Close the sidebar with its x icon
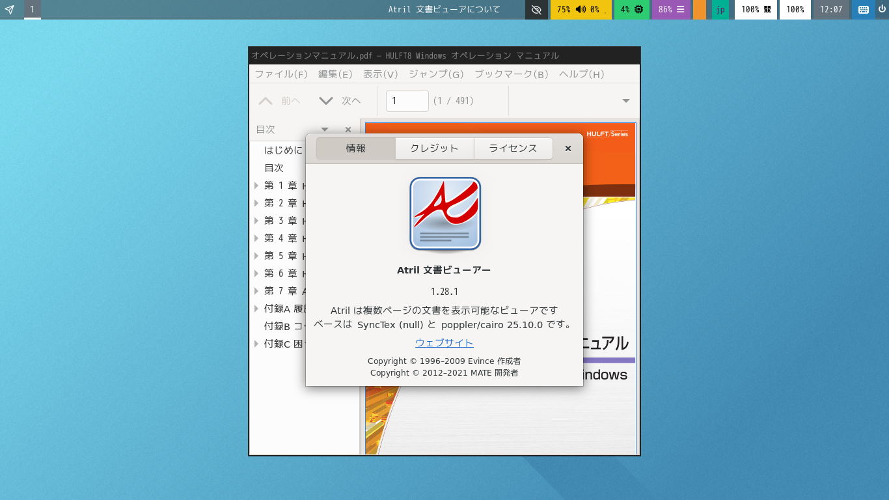This screenshot has height=500, width=889. pos(348,130)
